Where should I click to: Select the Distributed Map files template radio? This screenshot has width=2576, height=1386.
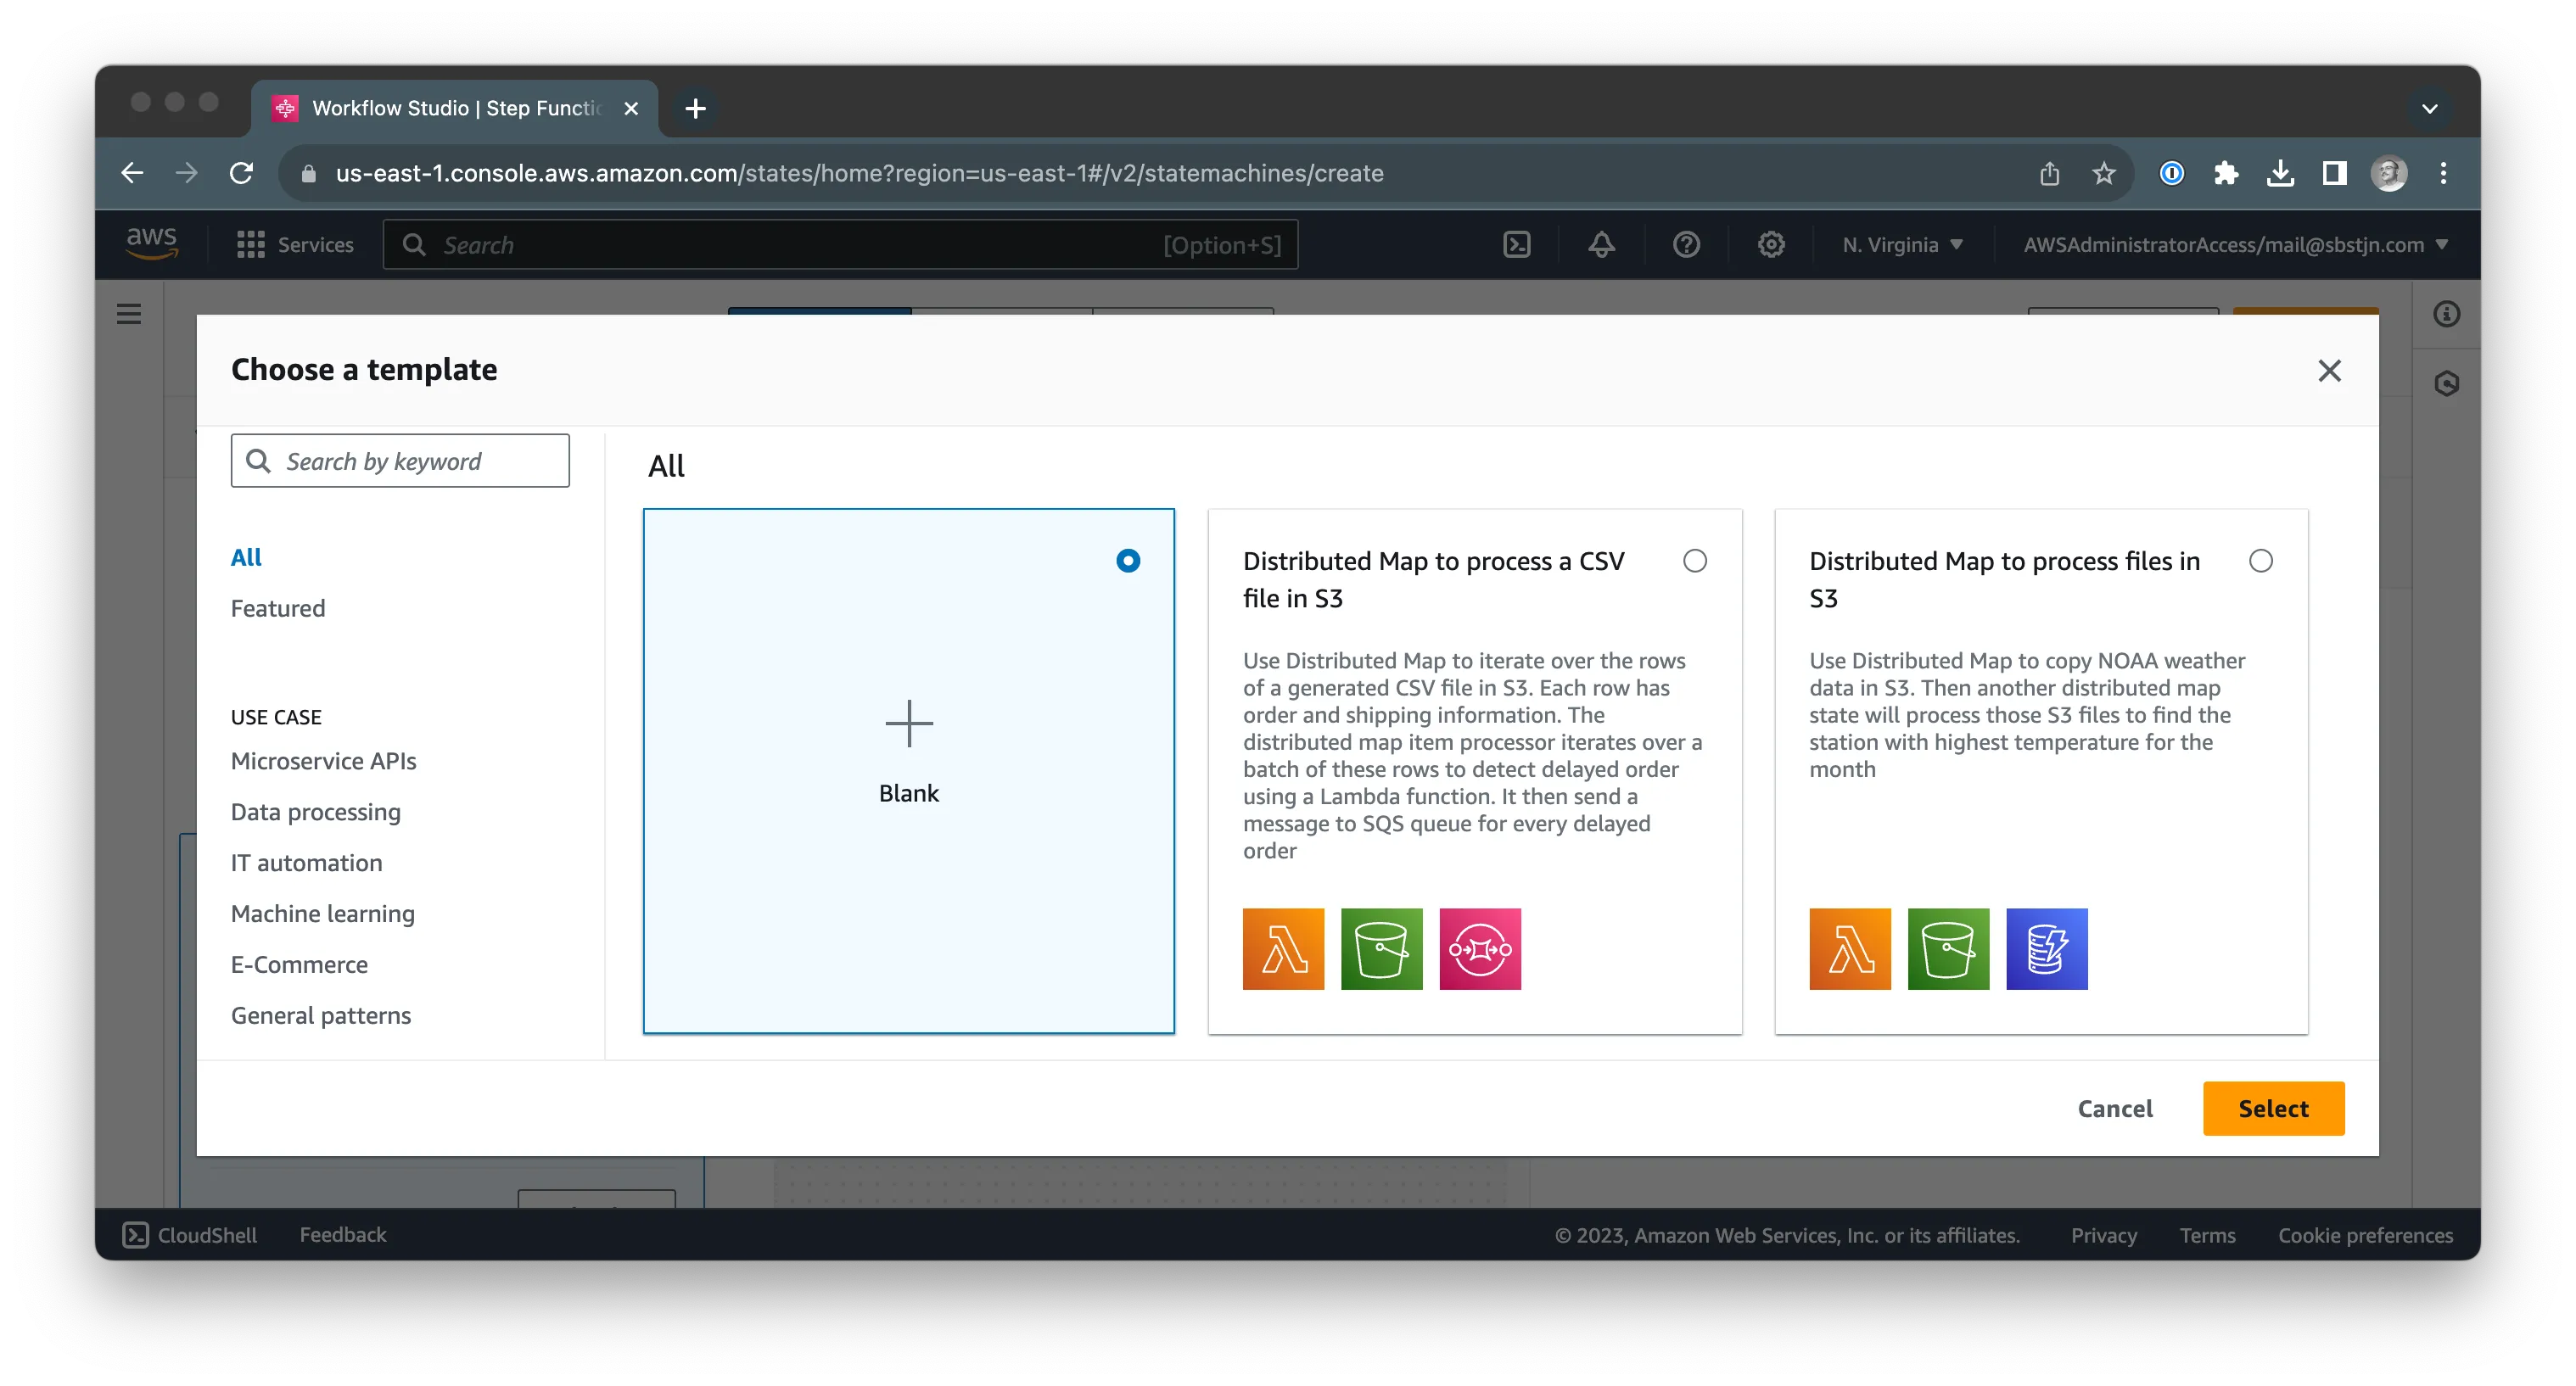[x=2262, y=561]
